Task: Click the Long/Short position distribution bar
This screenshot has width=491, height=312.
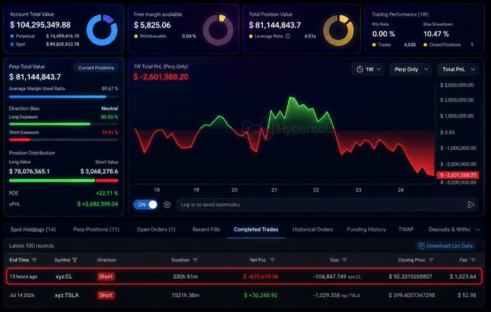Action: (64, 181)
